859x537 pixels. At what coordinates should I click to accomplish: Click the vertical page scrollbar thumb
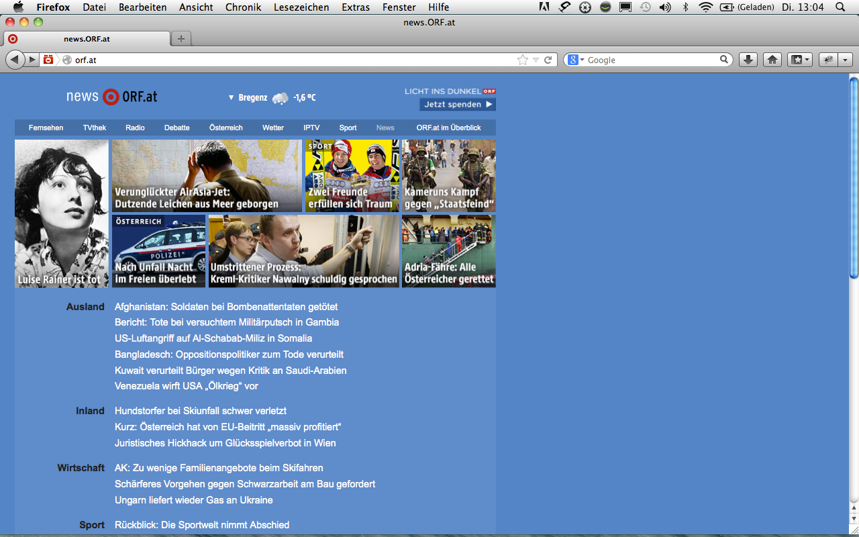pyautogui.click(x=854, y=177)
